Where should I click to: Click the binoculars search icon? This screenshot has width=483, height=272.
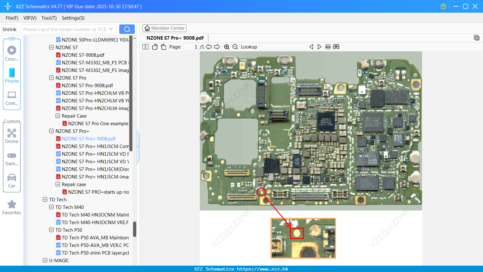(x=336, y=47)
